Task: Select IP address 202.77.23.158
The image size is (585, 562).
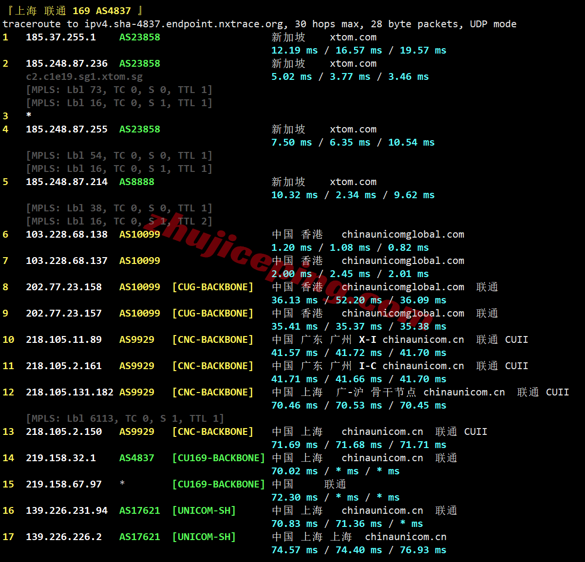Action: click(64, 287)
